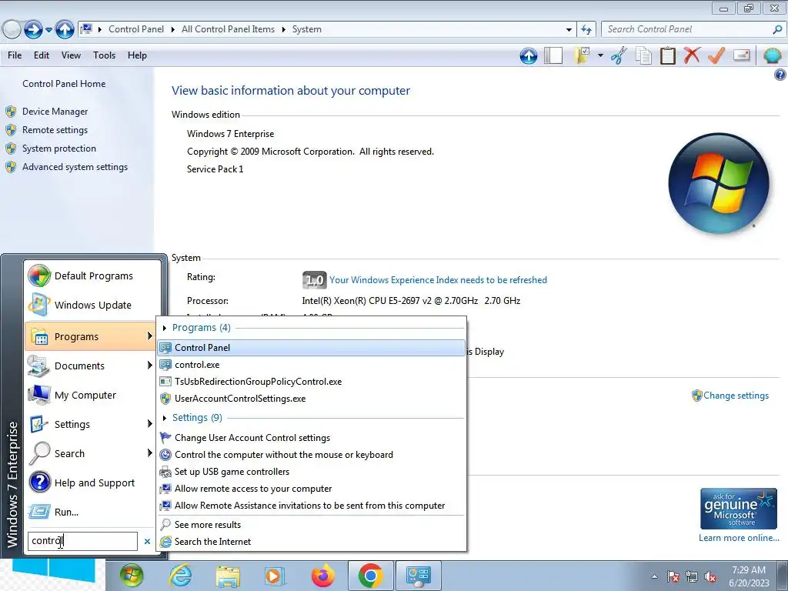
Task: Show hidden tray icons arrow
Action: coord(654,576)
